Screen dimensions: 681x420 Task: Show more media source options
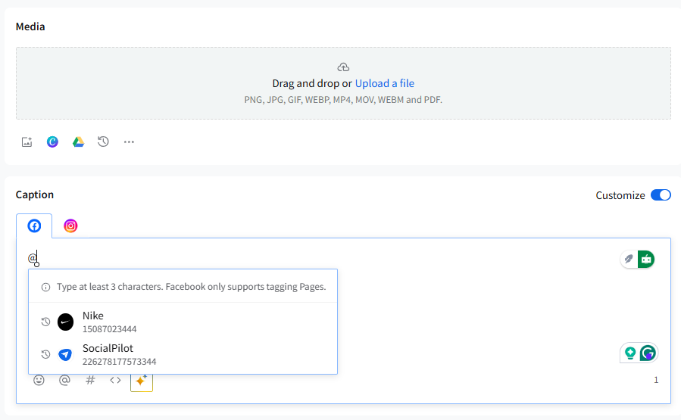pyautogui.click(x=129, y=142)
